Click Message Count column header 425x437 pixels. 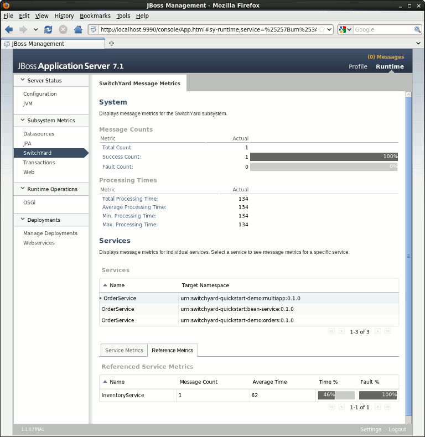point(199,382)
